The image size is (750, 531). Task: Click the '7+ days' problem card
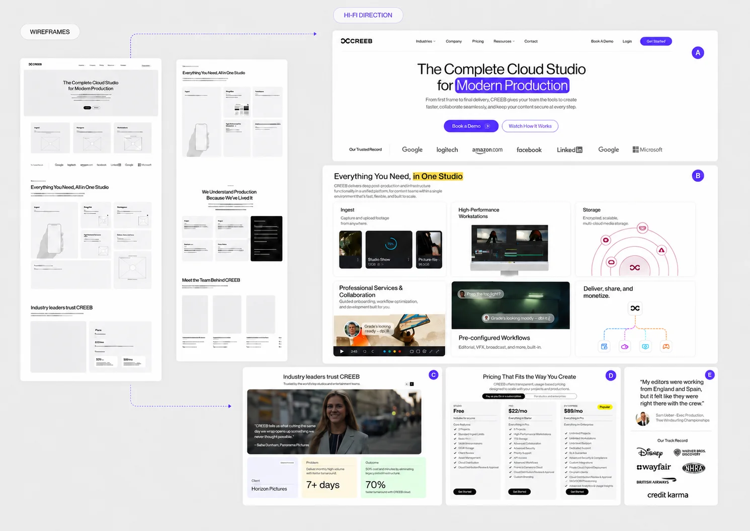[x=329, y=477]
